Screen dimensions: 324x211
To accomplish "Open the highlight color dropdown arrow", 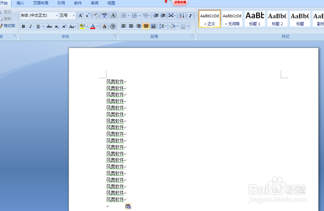I will pyautogui.click(x=87, y=26).
